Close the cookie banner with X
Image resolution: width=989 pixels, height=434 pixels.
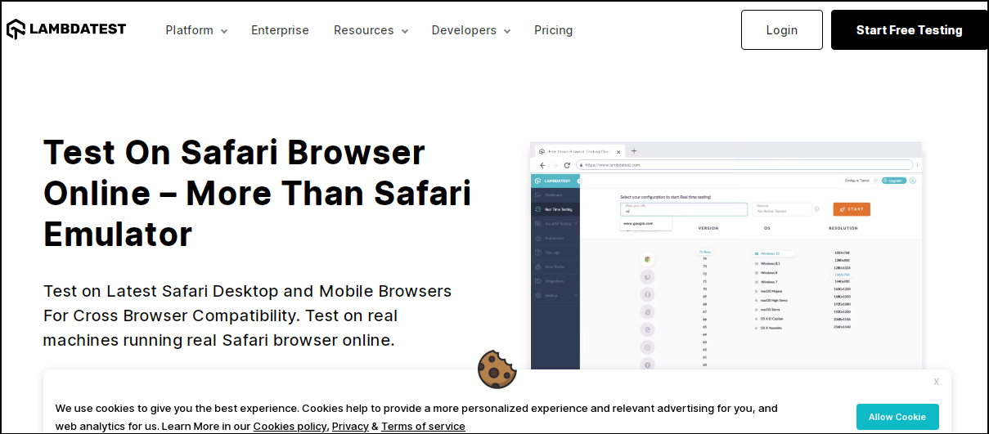pos(936,382)
